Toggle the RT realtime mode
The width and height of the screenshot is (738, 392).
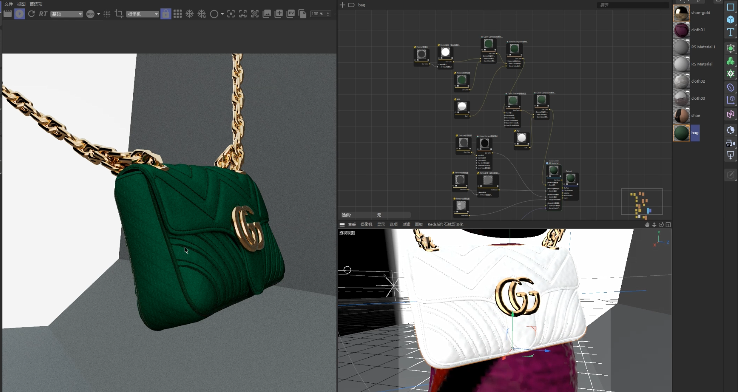pos(43,14)
